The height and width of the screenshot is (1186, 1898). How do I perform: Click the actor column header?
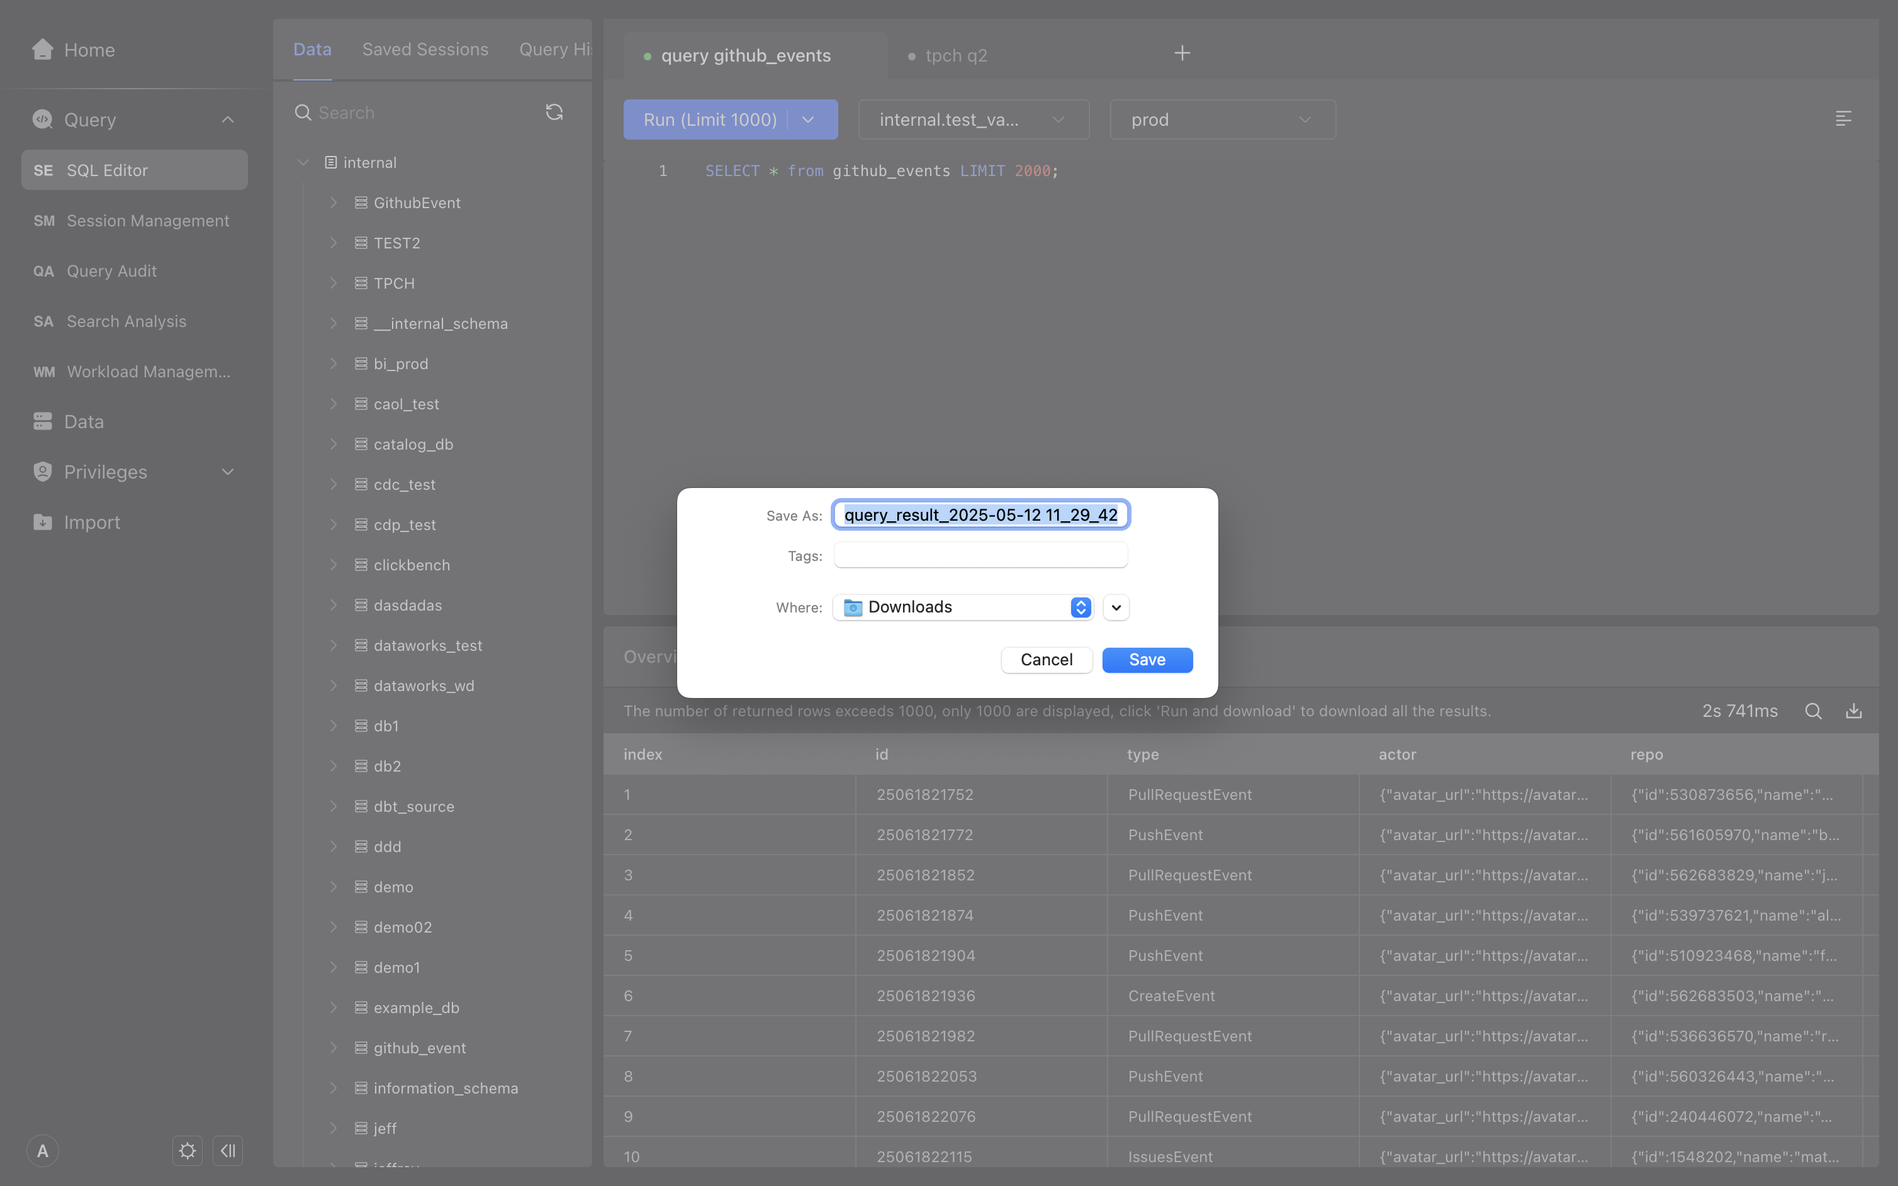(1397, 754)
